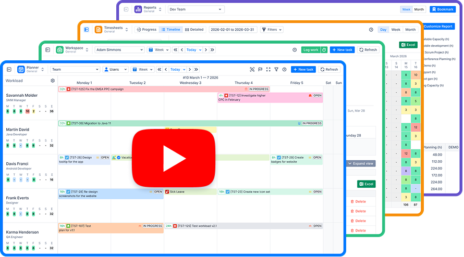Select Karma Henderson in the workload list
This screenshot has width=464, height=257.
point(22,232)
